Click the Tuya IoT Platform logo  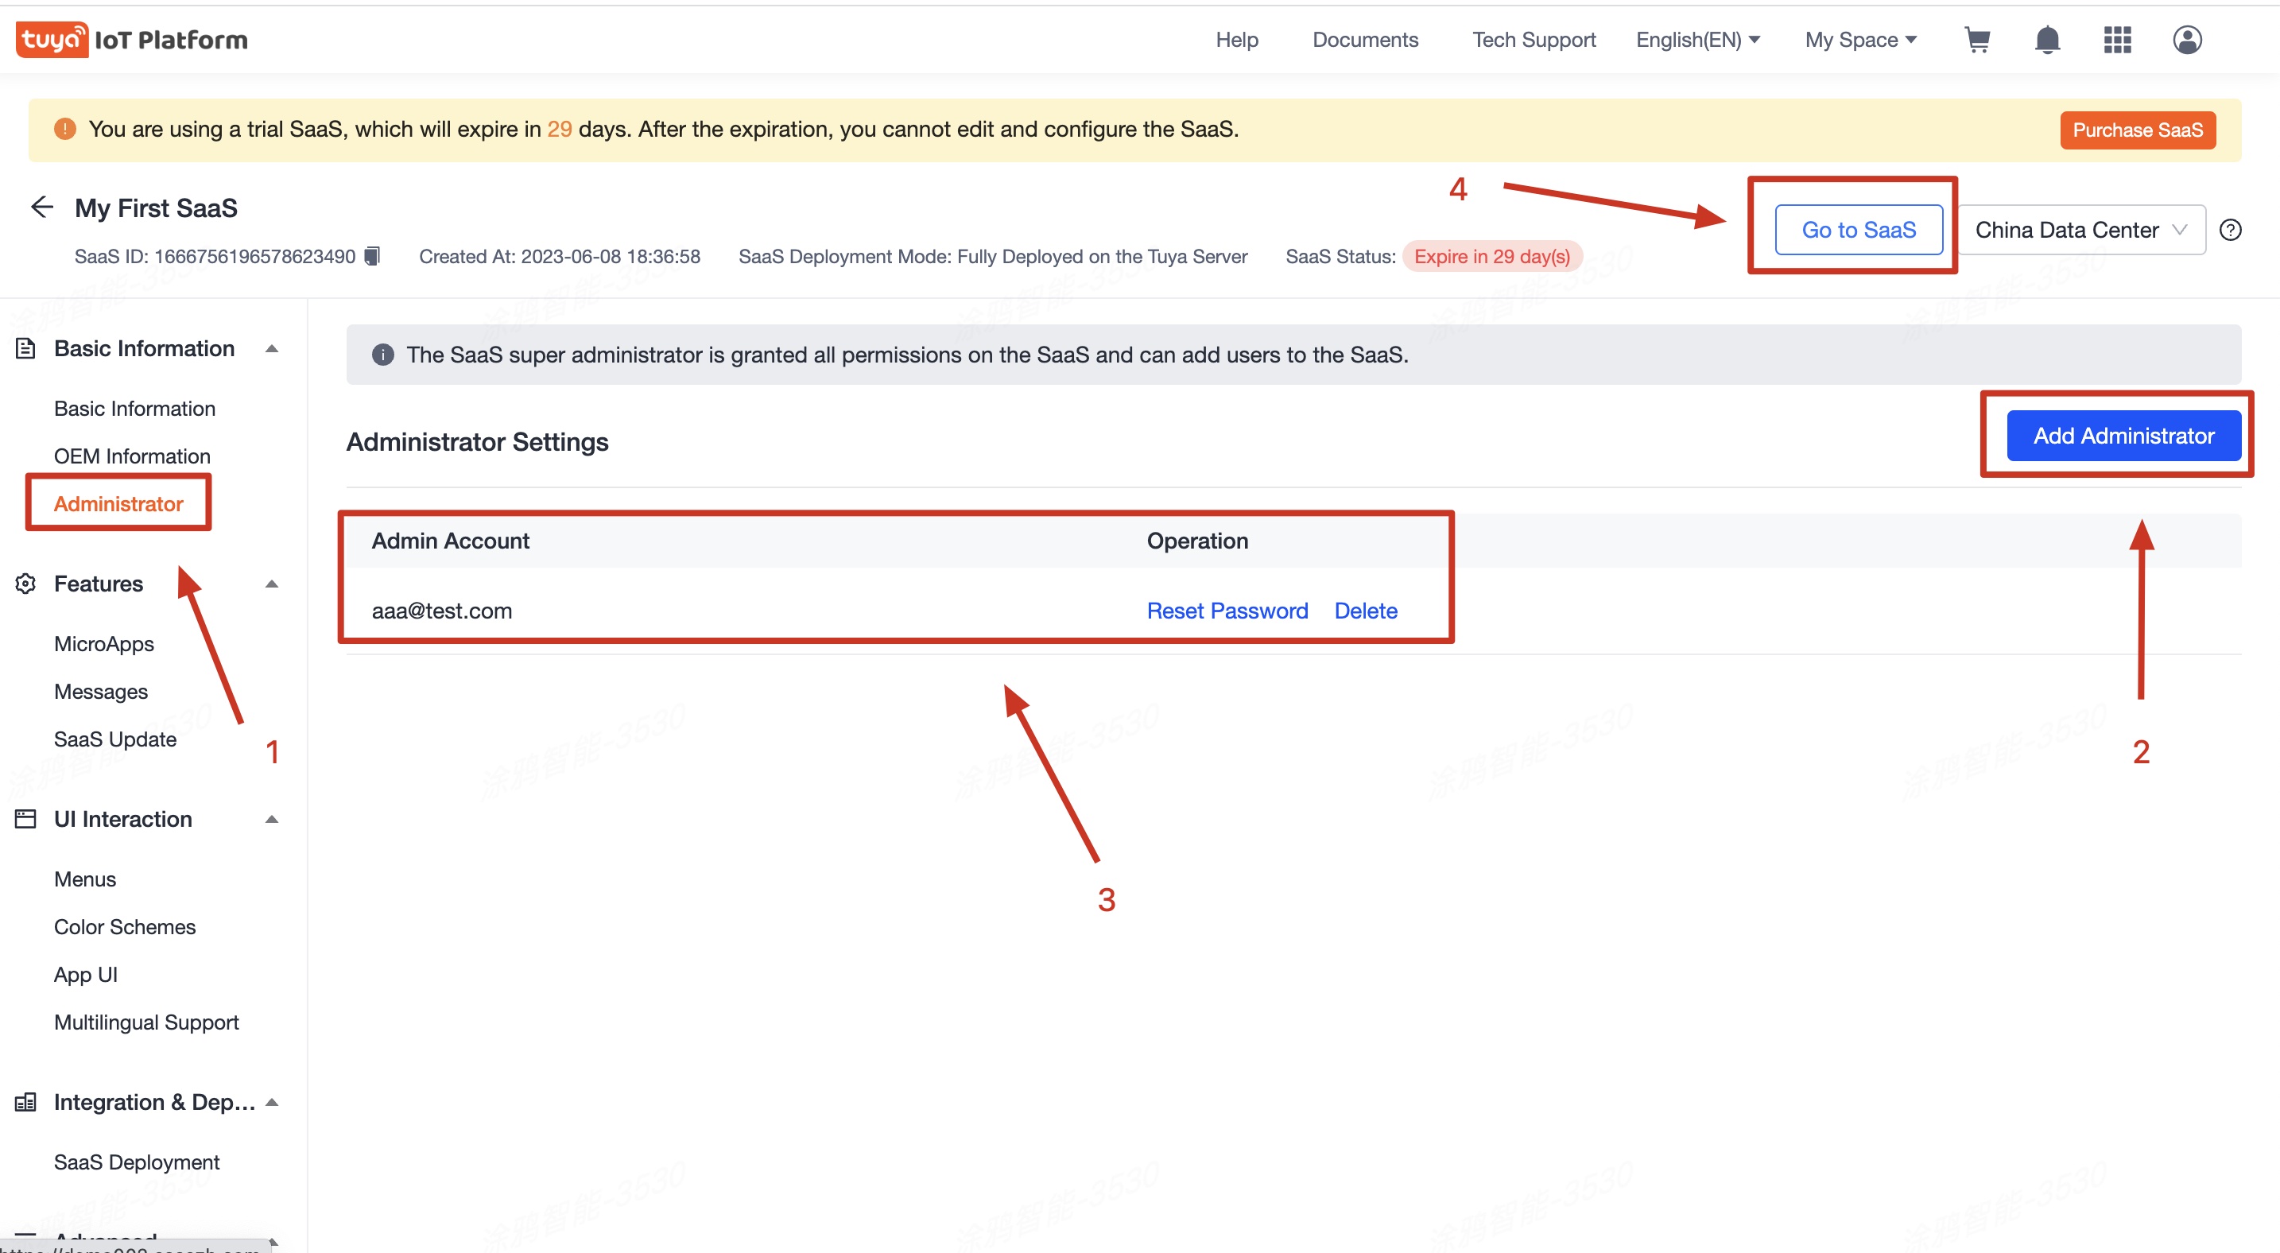(132, 40)
